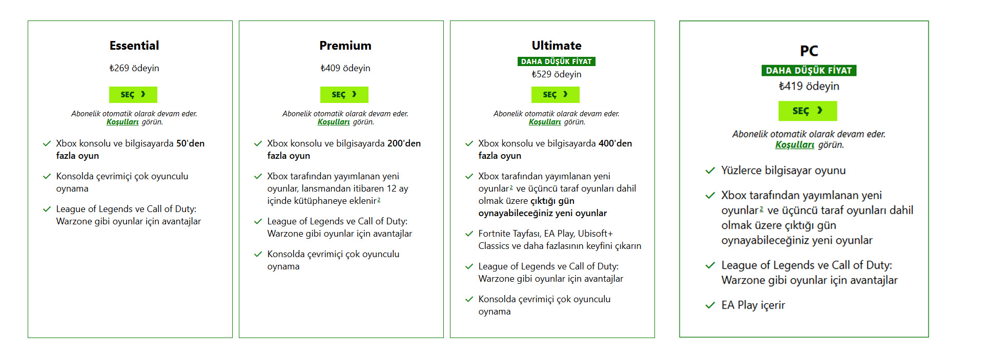Viewport: 984px width, 357px height.
Task: Open the Koşulları link under Essential
Action: point(122,122)
